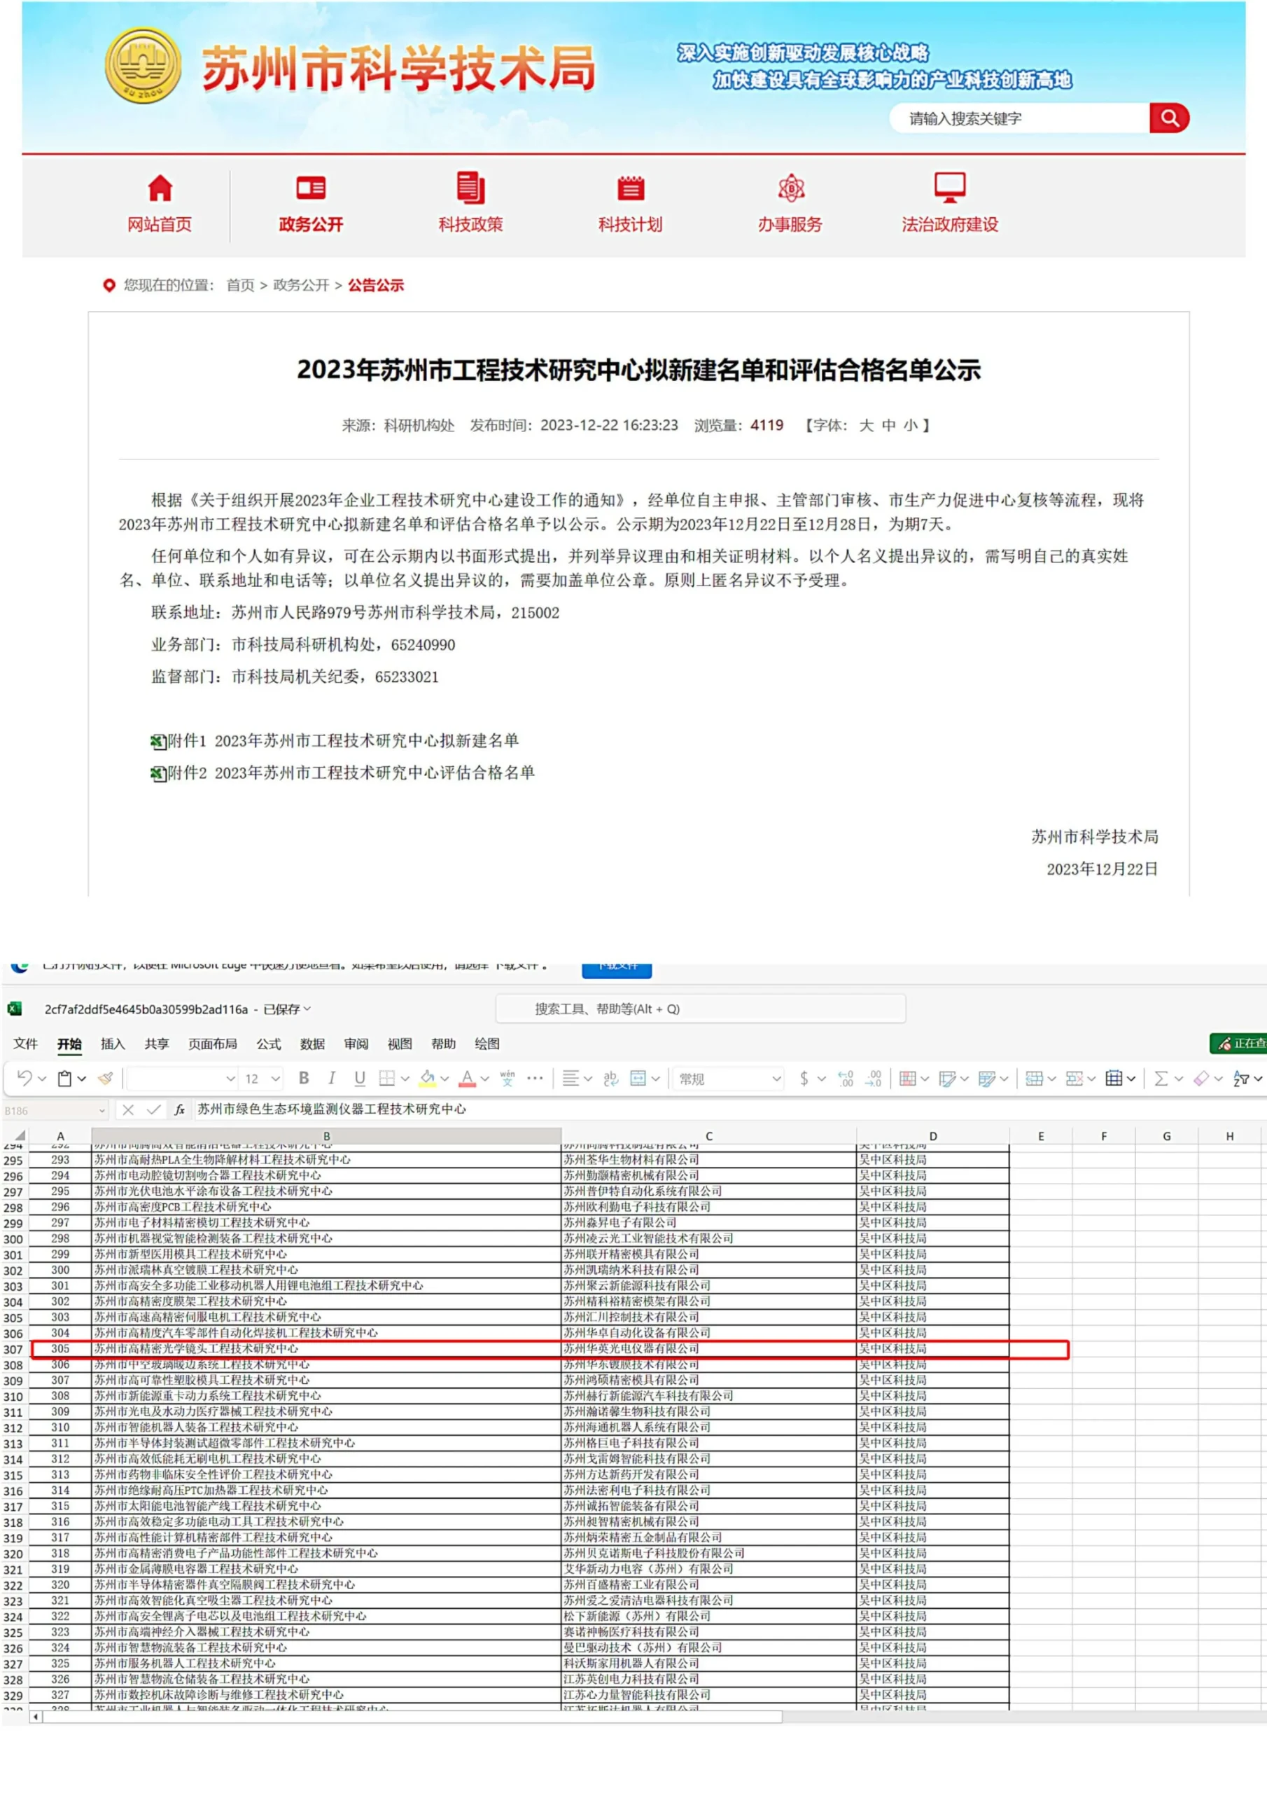
Task: Set font size to 小
Action: (910, 425)
